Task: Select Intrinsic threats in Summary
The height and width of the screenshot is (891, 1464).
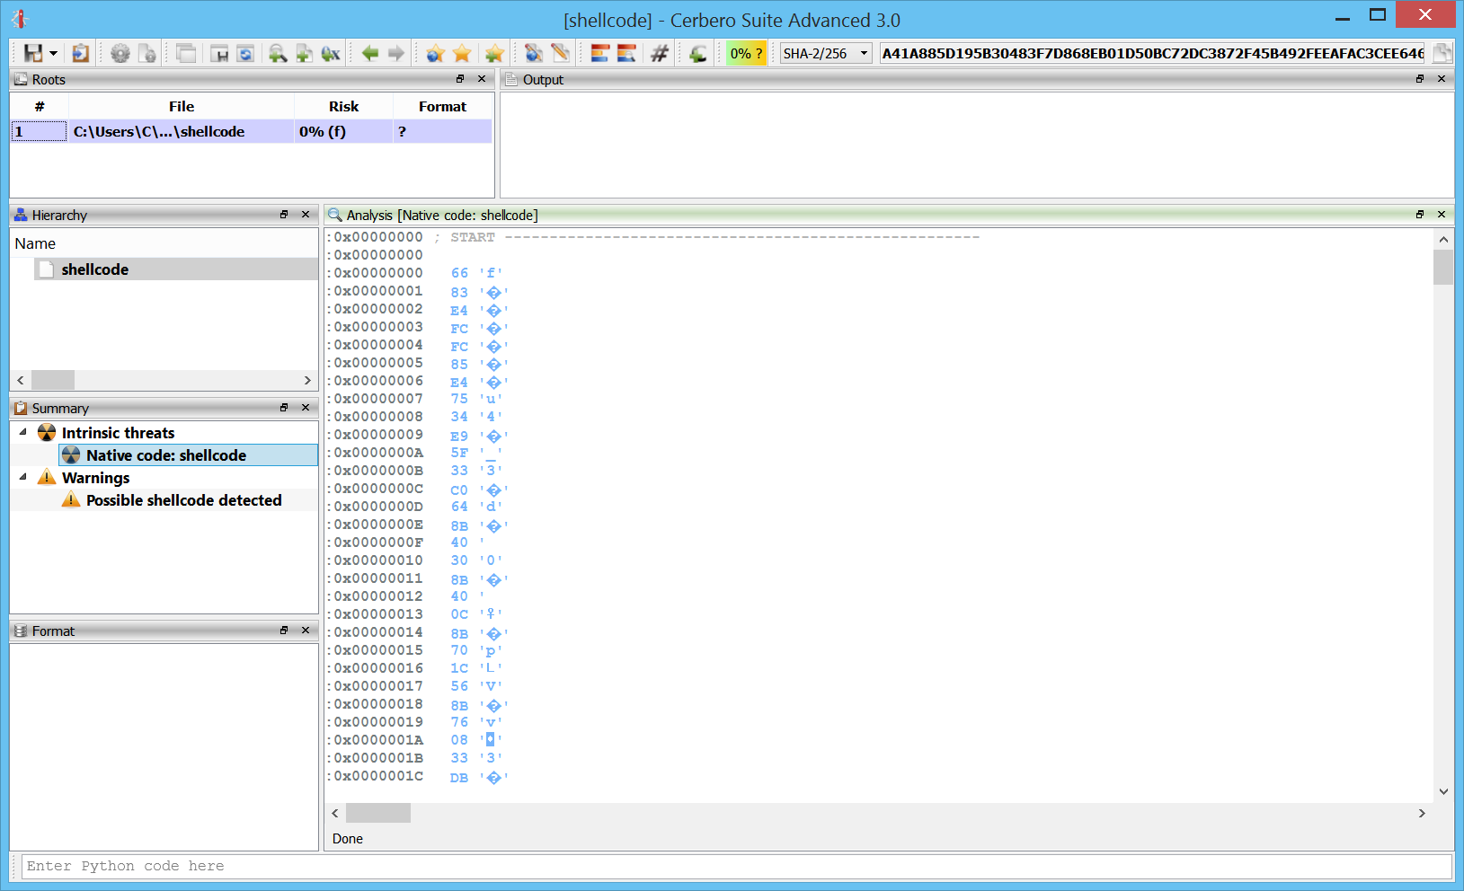Action: point(118,433)
